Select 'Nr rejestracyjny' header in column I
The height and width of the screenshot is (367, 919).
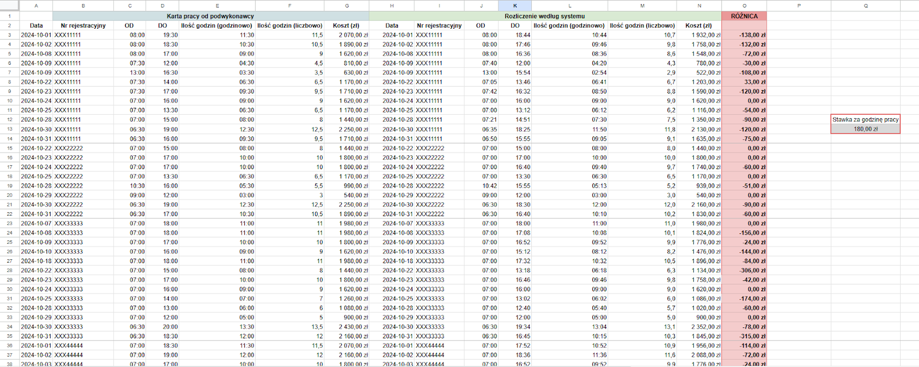(x=439, y=25)
